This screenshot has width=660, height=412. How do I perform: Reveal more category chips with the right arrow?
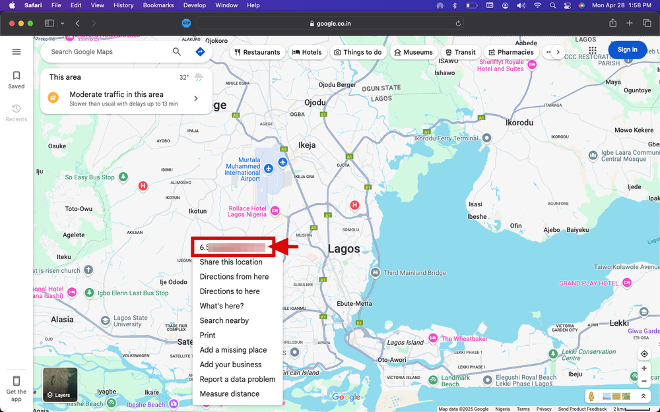pos(558,51)
